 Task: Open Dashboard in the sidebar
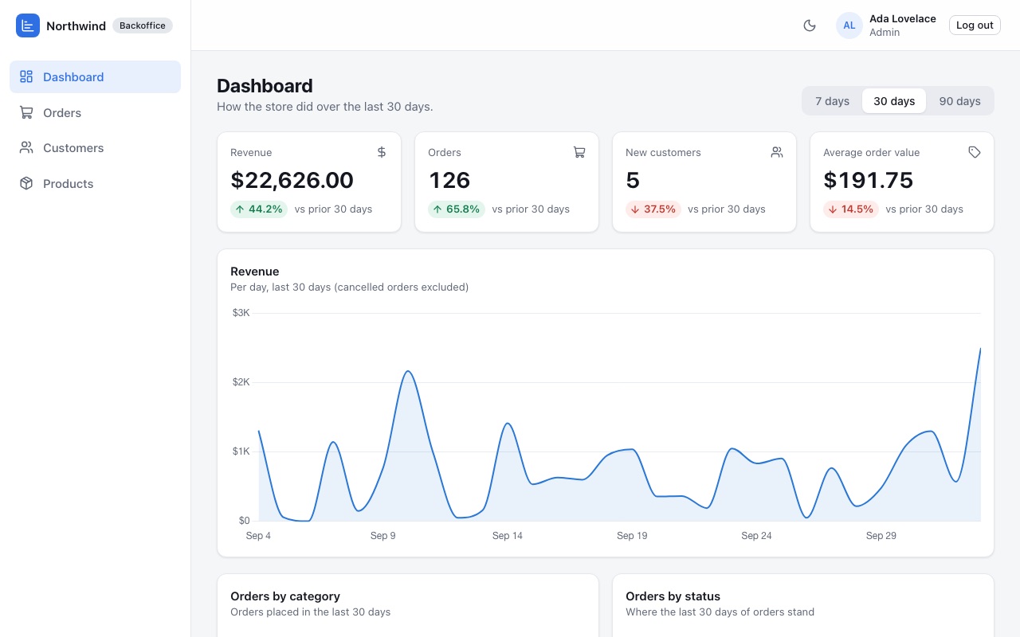point(96,77)
